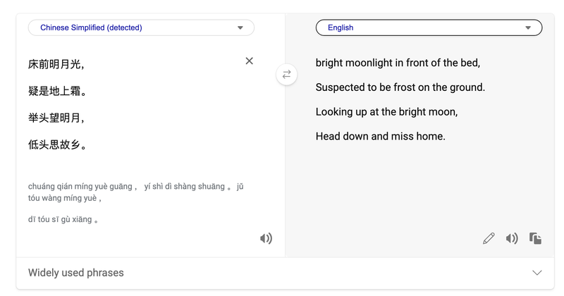This screenshot has width=564, height=296.
Task: Click the Widely used phrases label
Action: 75,273
